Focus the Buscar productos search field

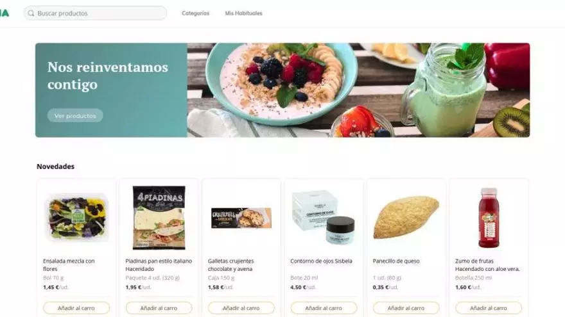95,13
